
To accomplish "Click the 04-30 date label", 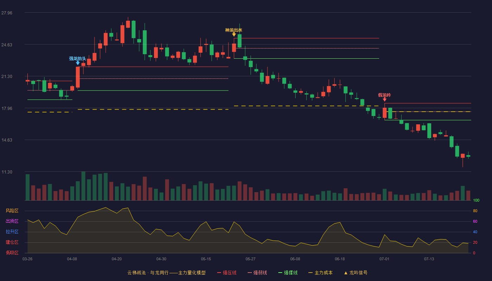I will point(161,259).
